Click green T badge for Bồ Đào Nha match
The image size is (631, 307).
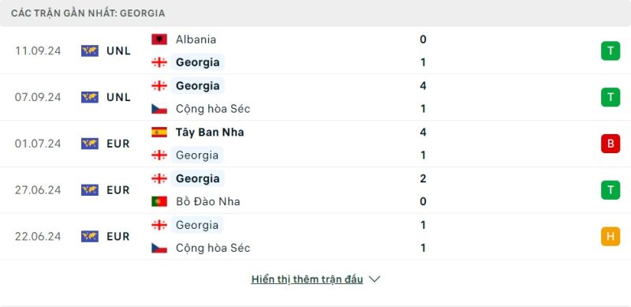(610, 189)
